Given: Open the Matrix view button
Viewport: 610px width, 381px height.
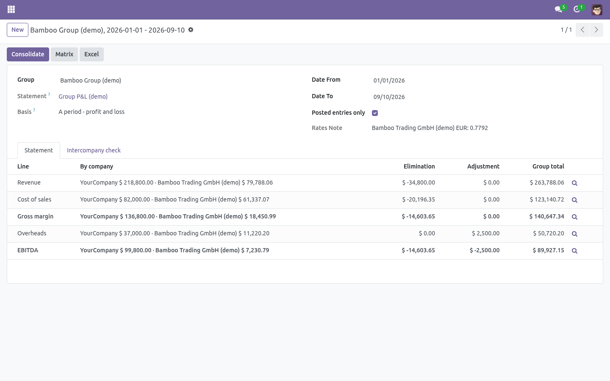Looking at the screenshot, I should [x=64, y=54].
